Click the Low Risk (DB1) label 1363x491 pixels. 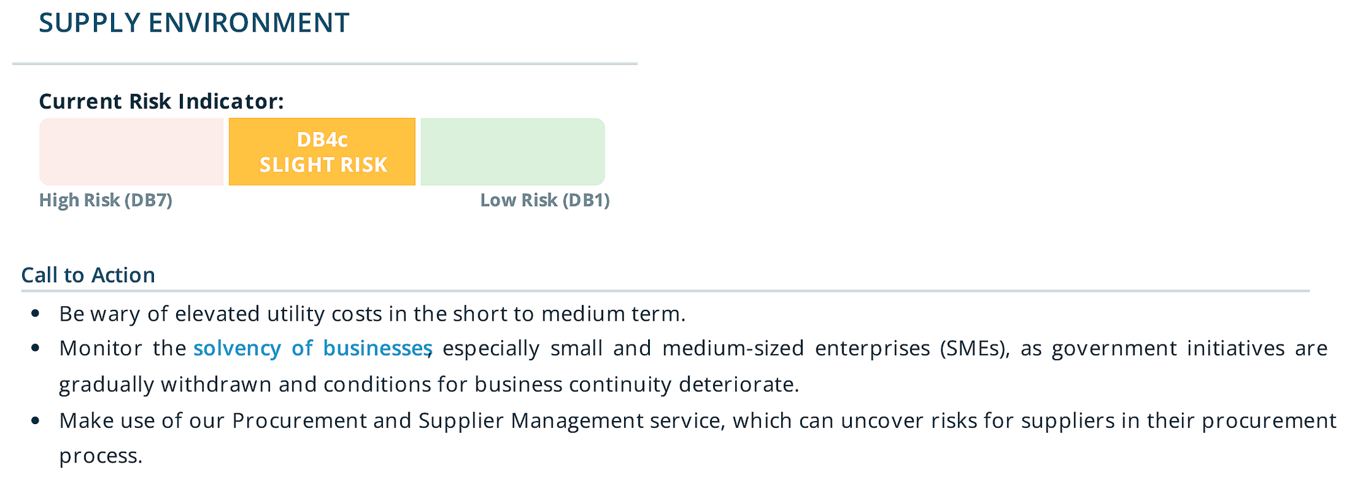click(545, 200)
